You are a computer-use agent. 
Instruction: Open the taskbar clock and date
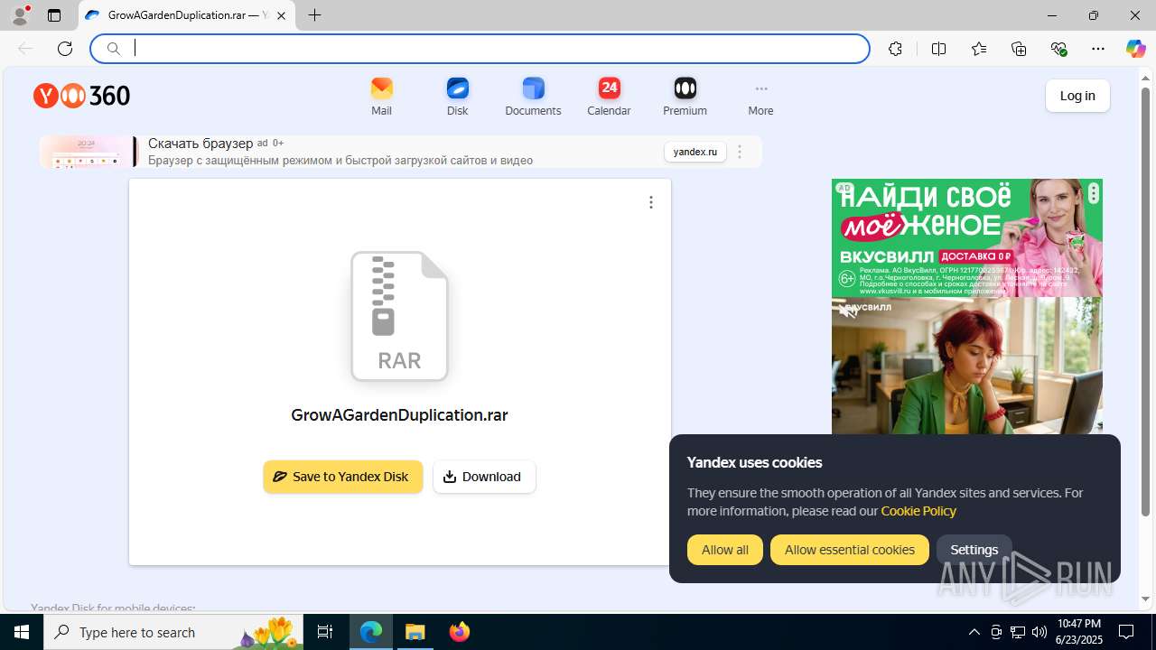(x=1078, y=632)
